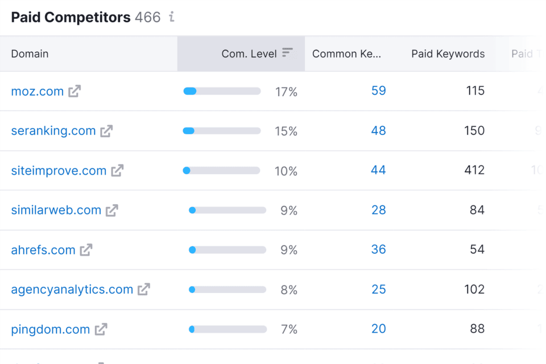The width and height of the screenshot is (546, 364).
Task: Click the Com. Level sort icon
Action: pyautogui.click(x=287, y=53)
